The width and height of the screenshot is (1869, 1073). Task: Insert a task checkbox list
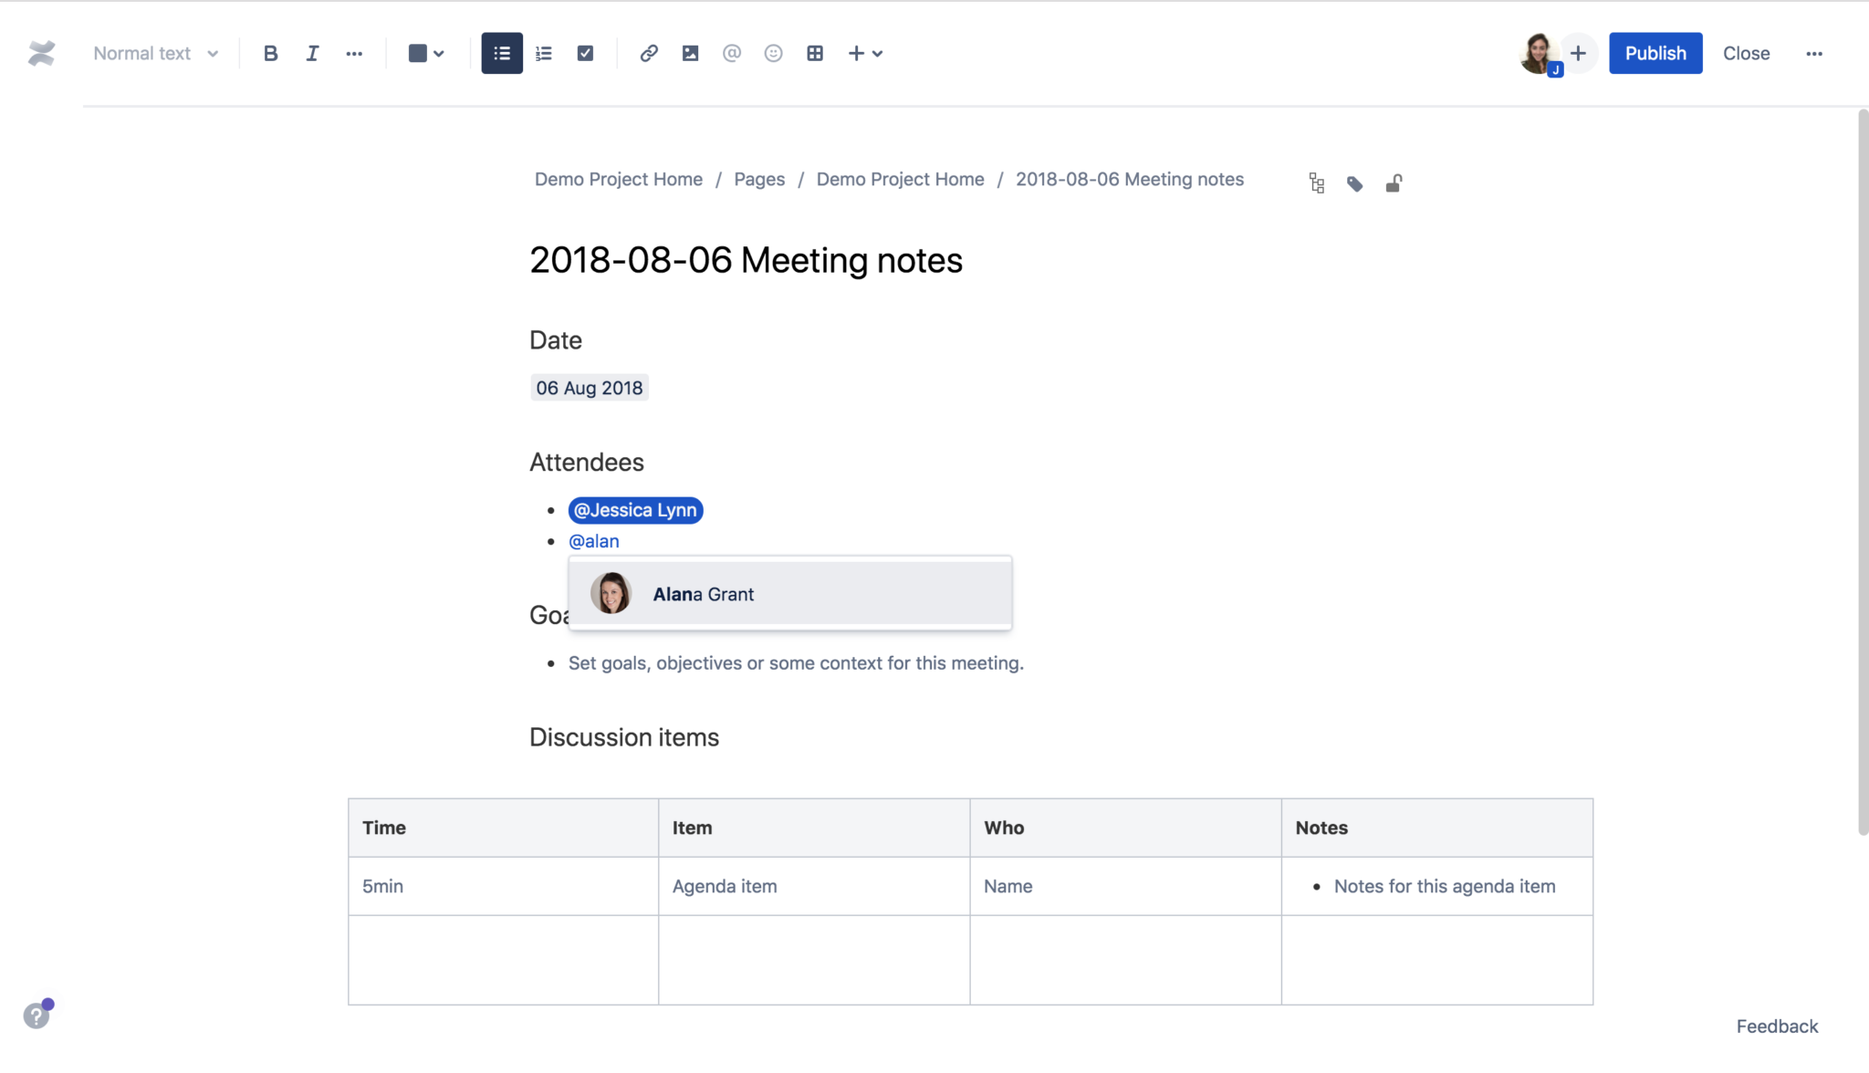point(585,53)
